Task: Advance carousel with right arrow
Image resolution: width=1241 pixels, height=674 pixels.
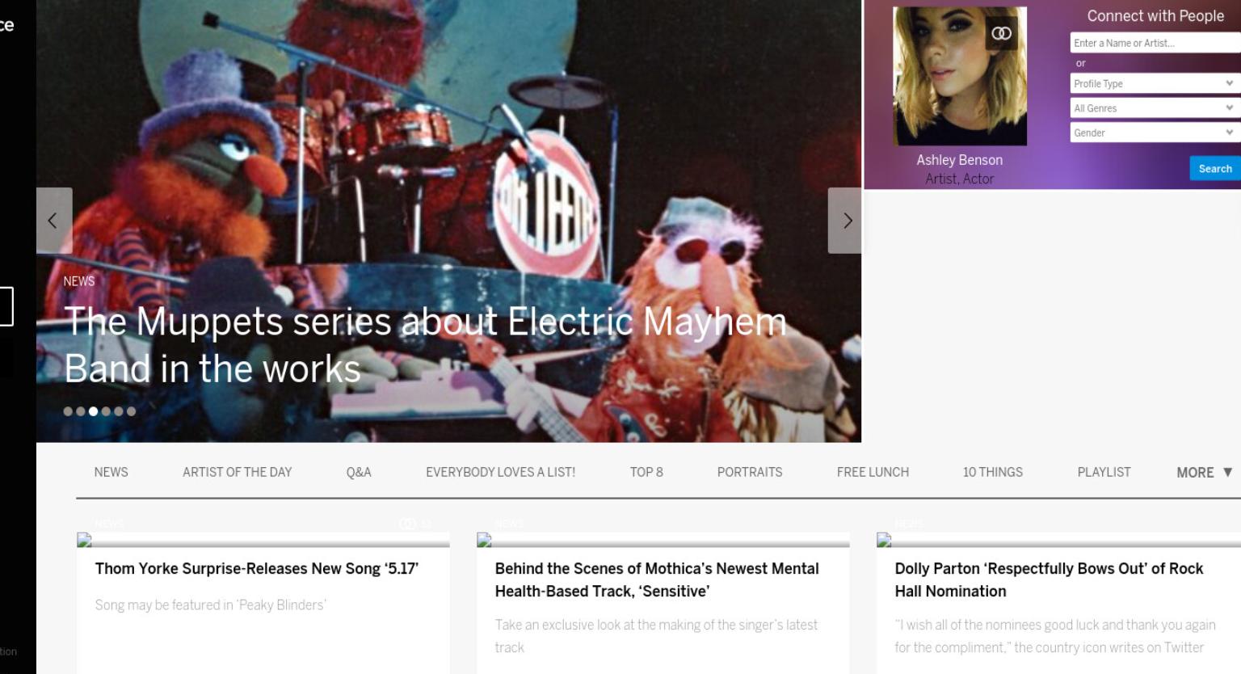Action: tap(845, 221)
